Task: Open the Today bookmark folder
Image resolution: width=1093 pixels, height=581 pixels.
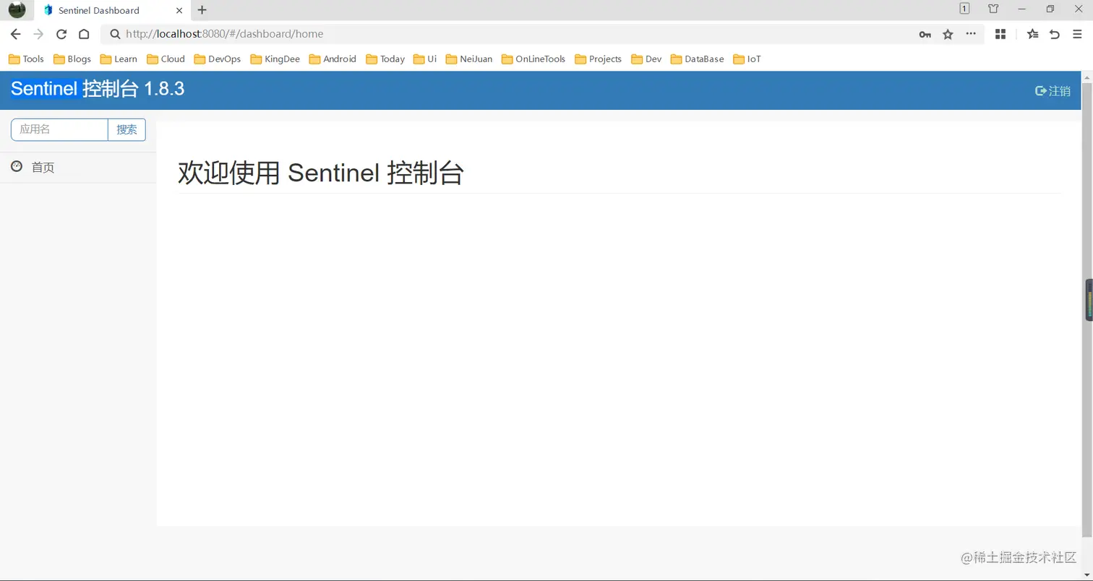Action: click(x=385, y=59)
